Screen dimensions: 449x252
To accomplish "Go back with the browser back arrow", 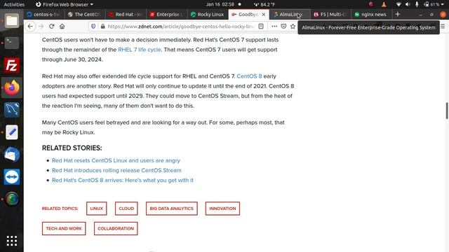I will [30, 27].
